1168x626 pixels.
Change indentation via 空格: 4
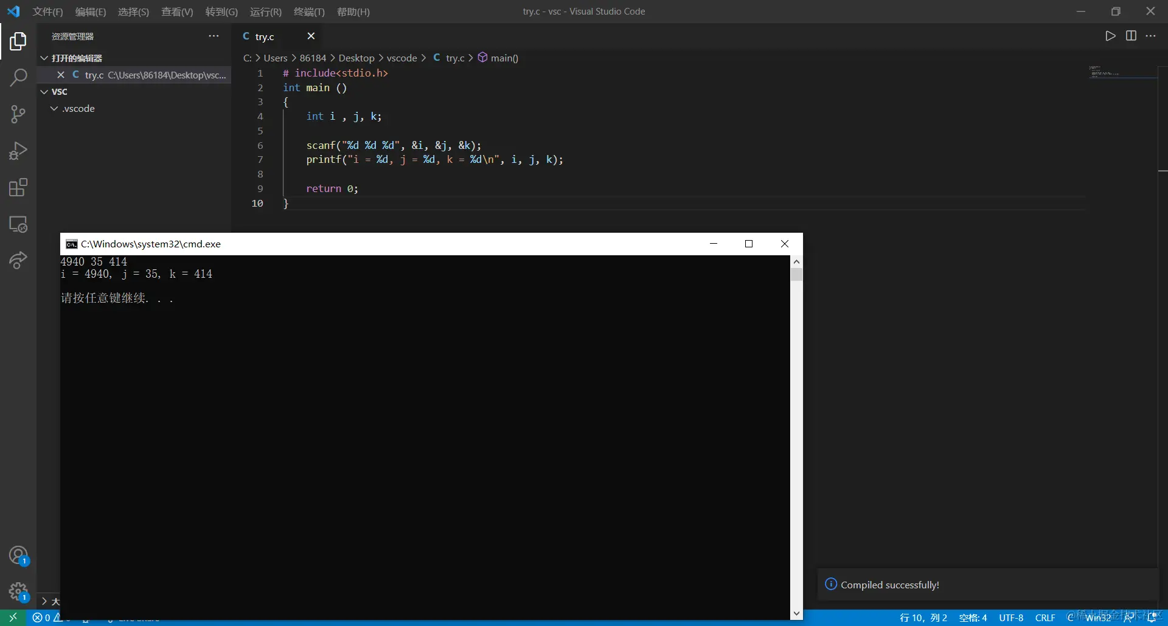(x=973, y=617)
